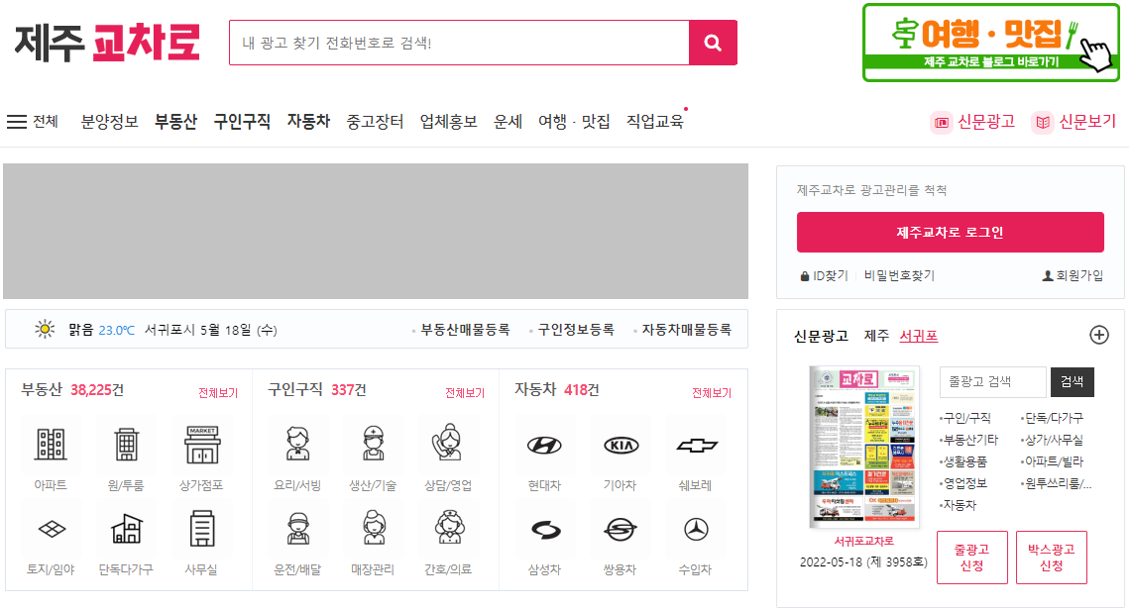1129x611 pixels.
Task: Click the 서귀포교차로 newspaper thumbnail
Action: pyautogui.click(x=865, y=447)
